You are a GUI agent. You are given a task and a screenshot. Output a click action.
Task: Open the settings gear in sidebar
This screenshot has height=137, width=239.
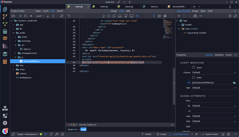(x=5, y=123)
